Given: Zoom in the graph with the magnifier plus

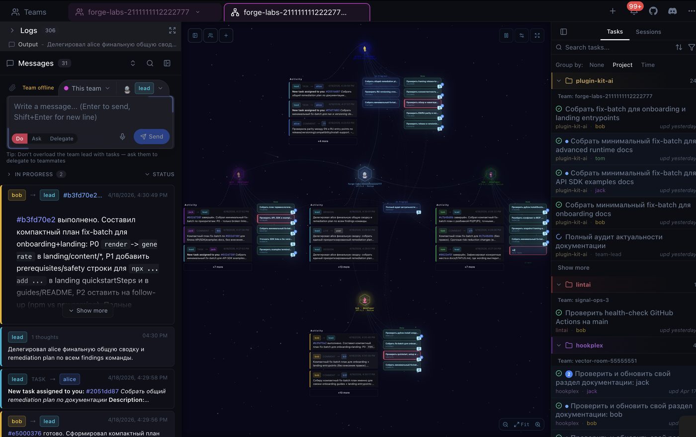Looking at the screenshot, I should pyautogui.click(x=537, y=425).
